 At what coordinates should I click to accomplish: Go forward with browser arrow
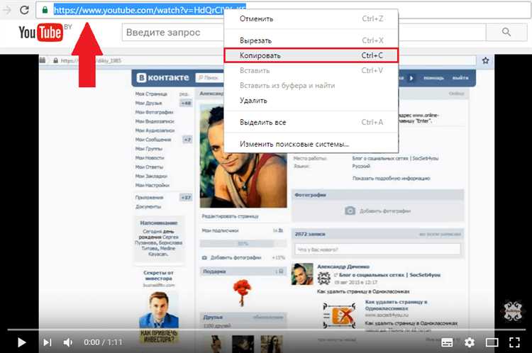pos(6,10)
